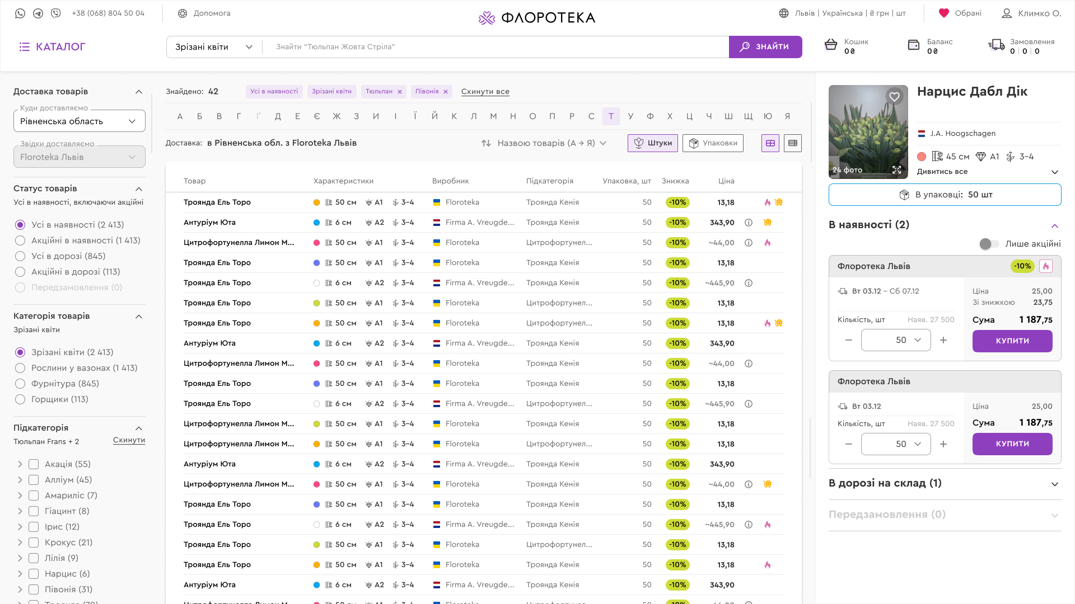Add Нарцис Дабл Дік to favorites heart
The width and height of the screenshot is (1075, 604).
click(894, 97)
